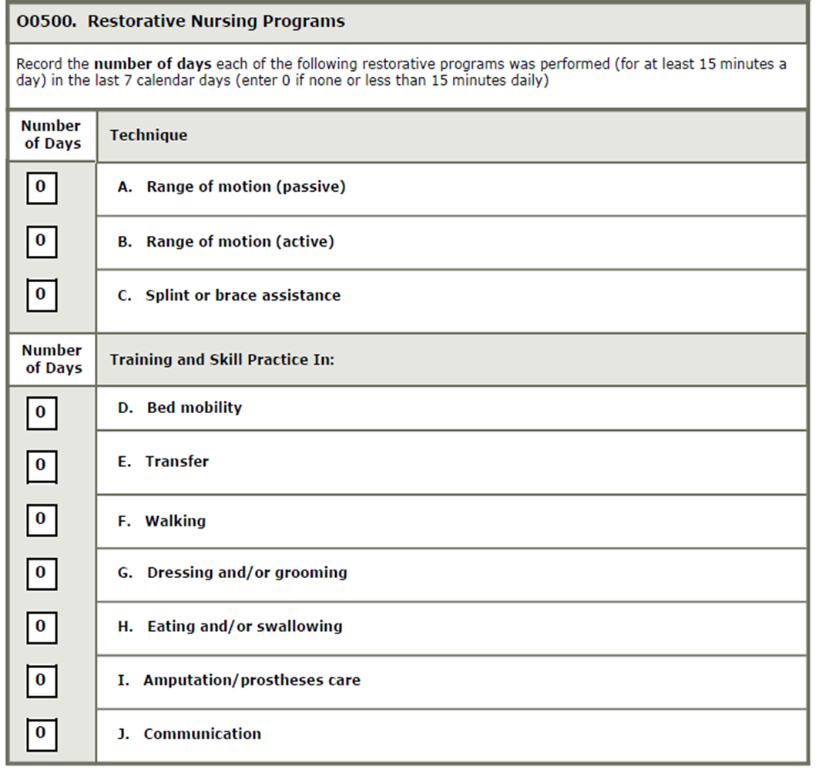Viewport: 819px width, 773px height.
Task: Select the Eating and/or swallowing days box
Action: pos(41,627)
